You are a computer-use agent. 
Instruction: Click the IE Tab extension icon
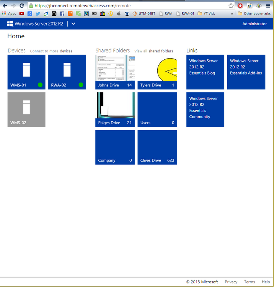(250, 6)
